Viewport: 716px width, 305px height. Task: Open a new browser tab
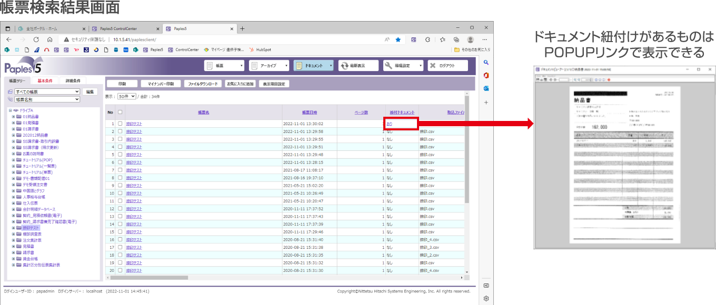click(242, 28)
